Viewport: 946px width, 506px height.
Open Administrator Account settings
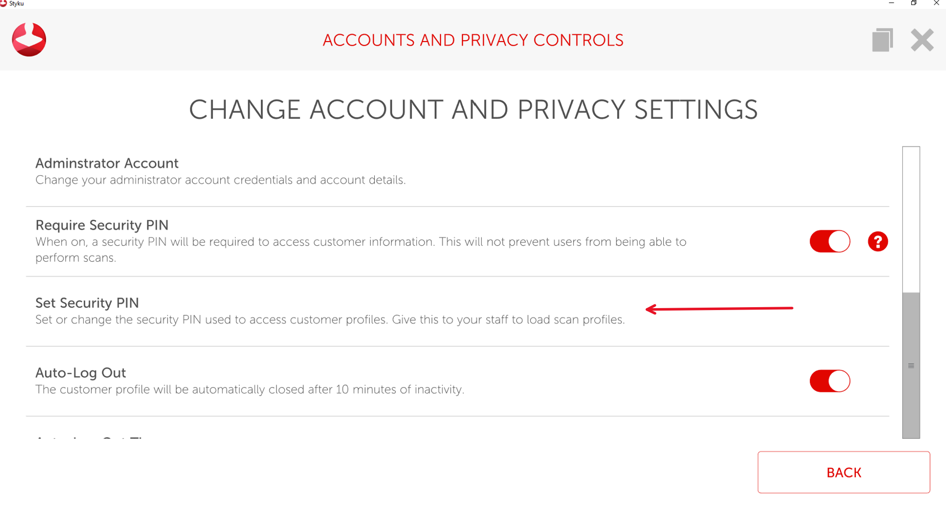pos(107,164)
